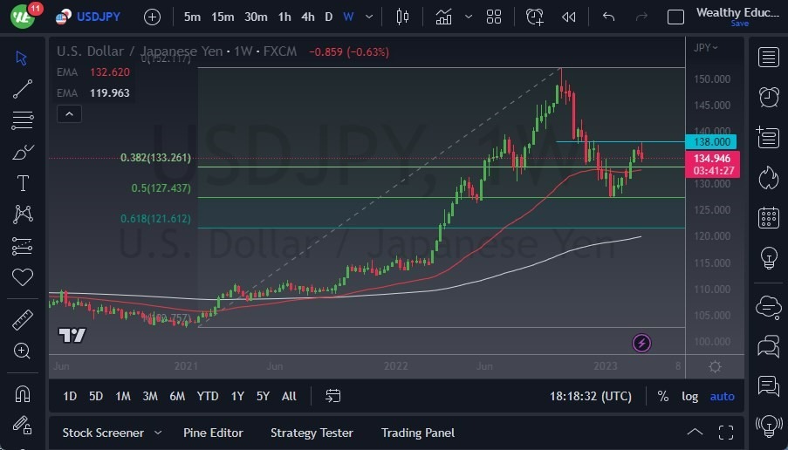The image size is (788, 450).
Task: Switch to 15m timeframe
Action: click(x=223, y=17)
